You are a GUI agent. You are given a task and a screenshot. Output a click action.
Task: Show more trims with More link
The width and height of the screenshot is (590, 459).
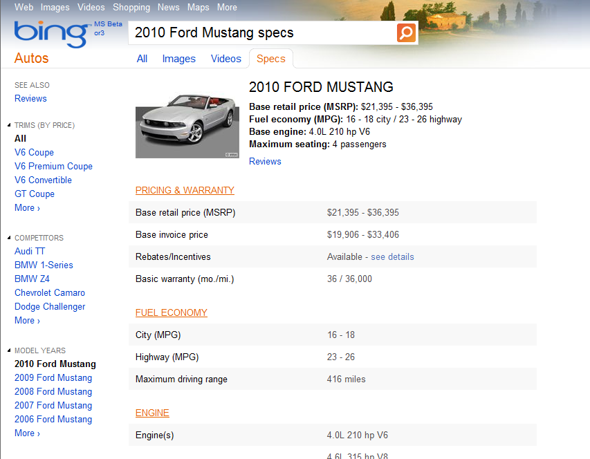tap(27, 208)
